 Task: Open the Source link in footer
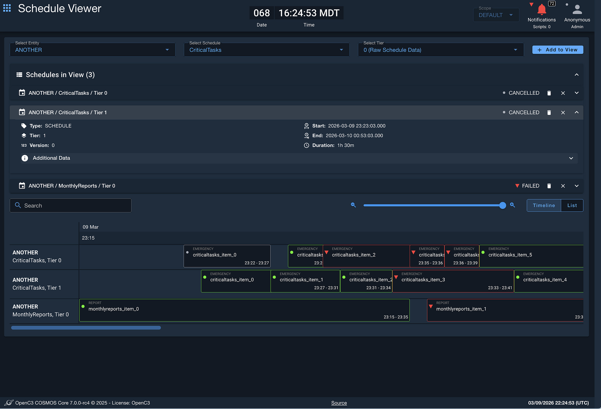click(x=339, y=403)
